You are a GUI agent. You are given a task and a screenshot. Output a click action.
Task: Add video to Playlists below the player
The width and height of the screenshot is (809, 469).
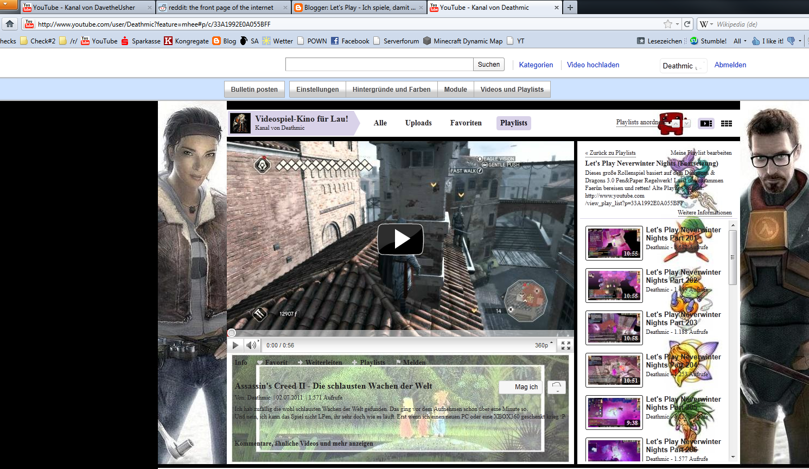point(369,363)
